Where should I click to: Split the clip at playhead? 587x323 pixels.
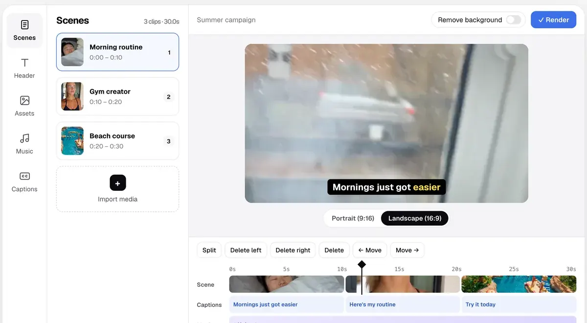coord(209,250)
